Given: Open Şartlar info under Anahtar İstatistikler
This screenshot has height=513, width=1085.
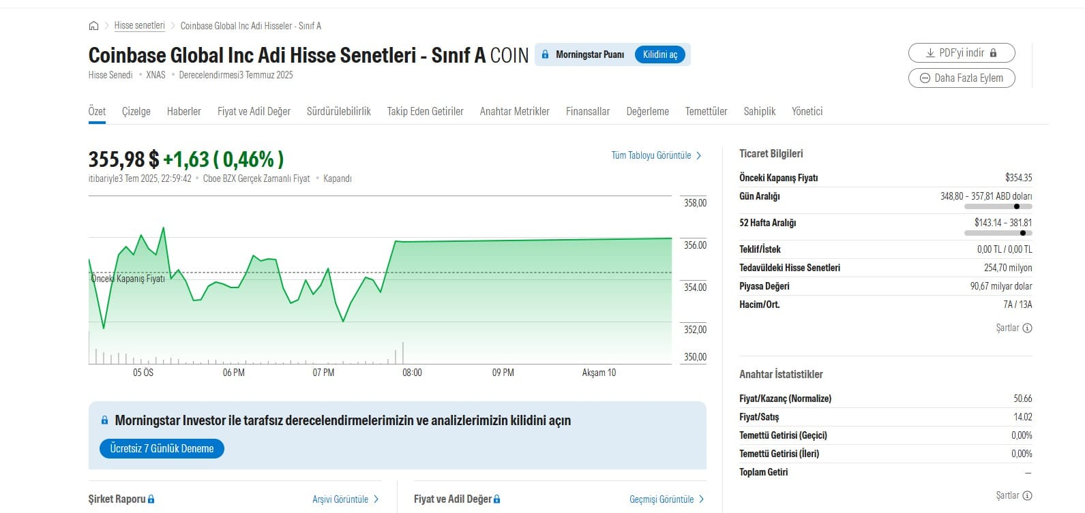Looking at the screenshot, I should (x=1014, y=495).
